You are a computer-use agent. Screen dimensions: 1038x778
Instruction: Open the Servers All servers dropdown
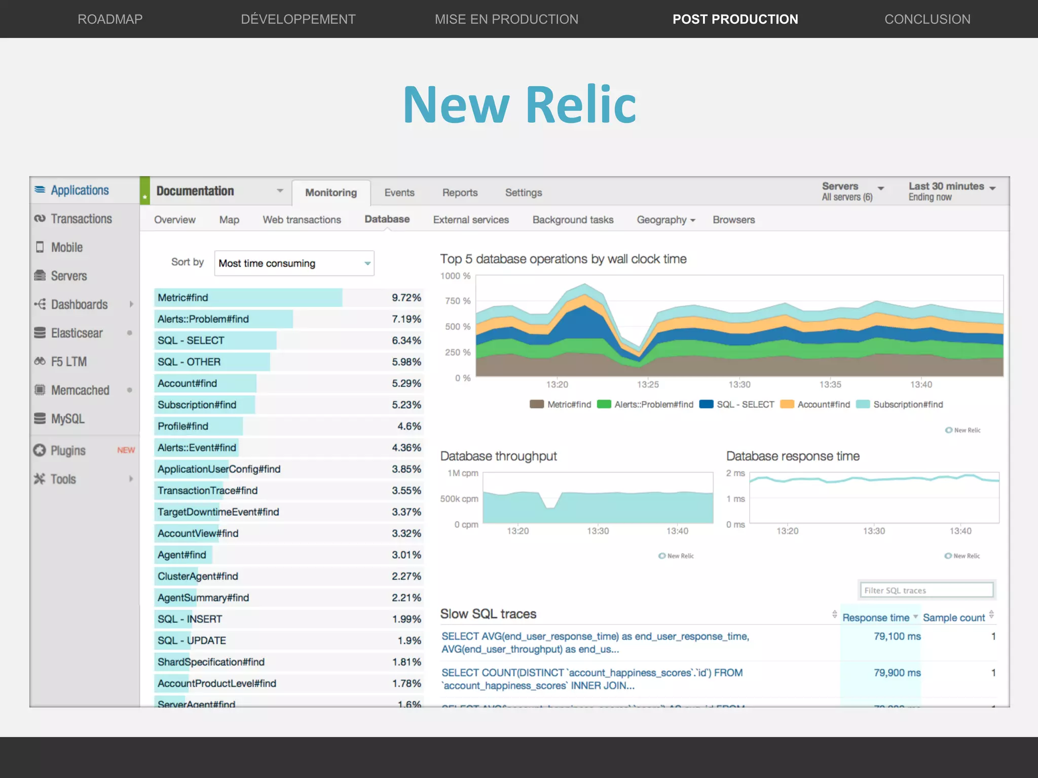pos(853,191)
